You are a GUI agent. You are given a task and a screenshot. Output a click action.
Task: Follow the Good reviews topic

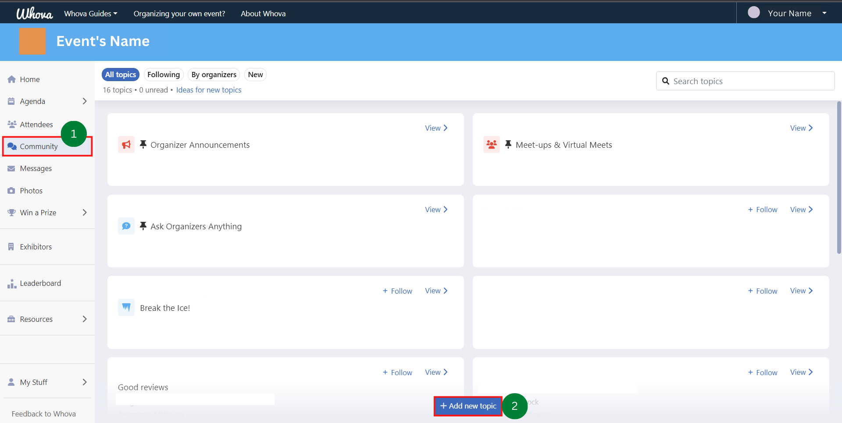point(397,373)
